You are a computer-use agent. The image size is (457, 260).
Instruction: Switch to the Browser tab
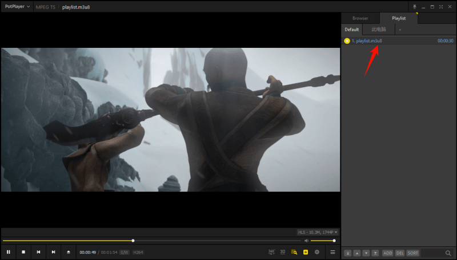tap(360, 18)
